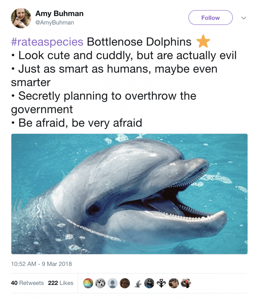Open the tweet options chevron menu
The width and height of the screenshot is (261, 298).
[244, 18]
